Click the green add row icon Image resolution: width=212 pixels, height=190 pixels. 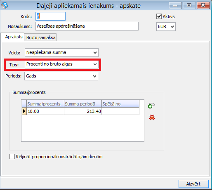[151, 106]
